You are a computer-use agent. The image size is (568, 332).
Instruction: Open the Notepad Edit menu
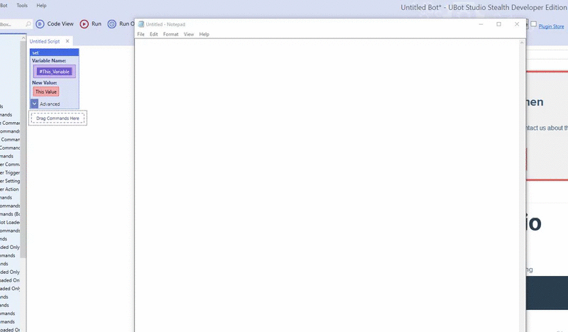pyautogui.click(x=153, y=34)
